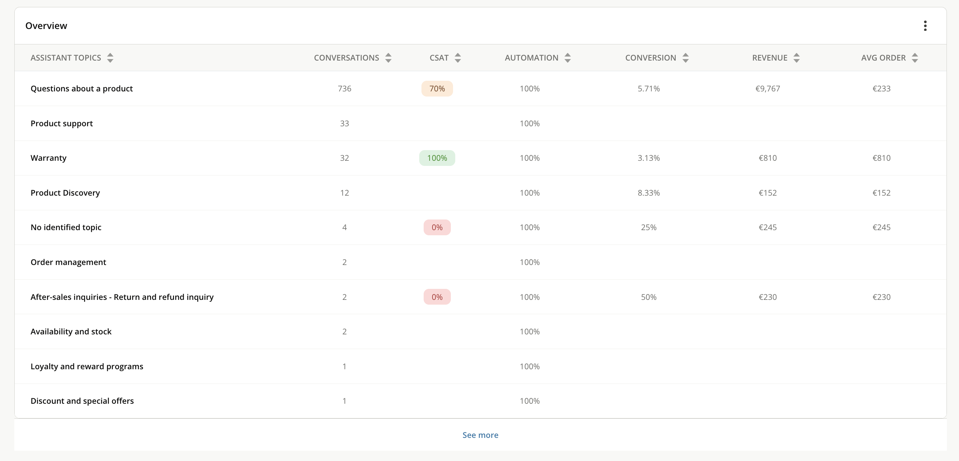Select Loyalty and reward programs row
959x461 pixels.
[x=87, y=366]
